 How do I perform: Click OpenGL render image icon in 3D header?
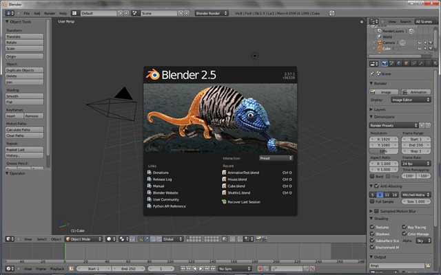click(258, 239)
